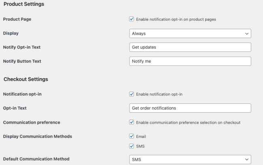Uncheck the Email communication method
Viewport: 263px width, 165px height.
pos(131,136)
